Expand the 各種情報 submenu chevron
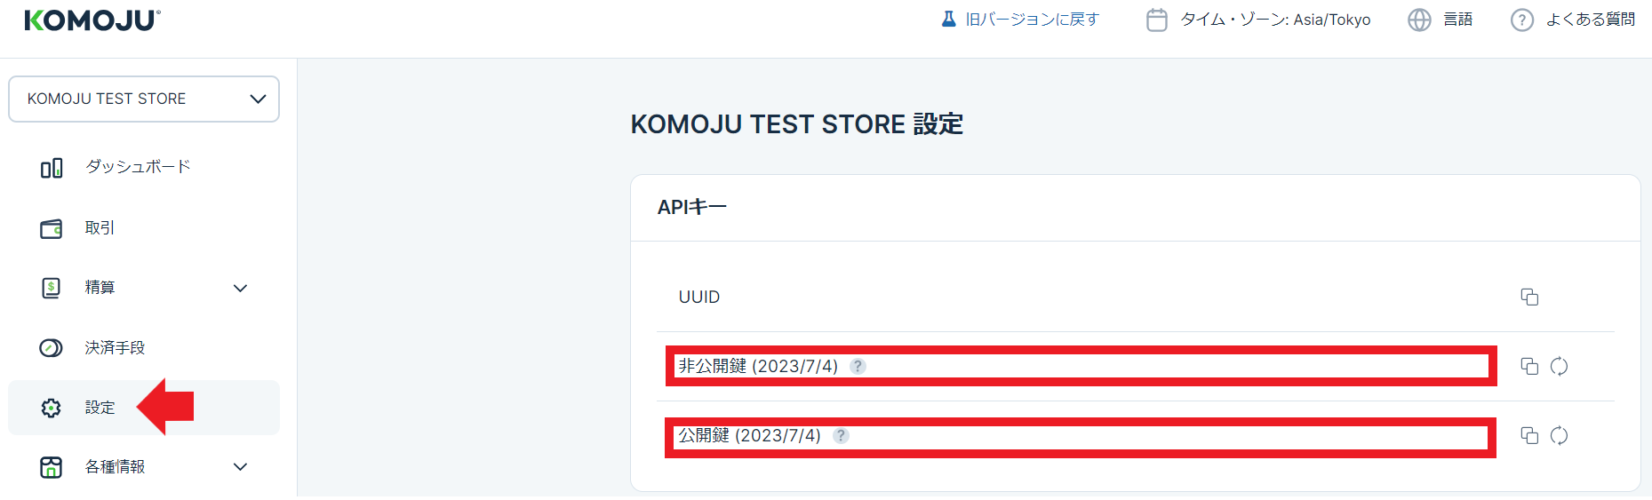The image size is (1652, 500). [x=240, y=466]
